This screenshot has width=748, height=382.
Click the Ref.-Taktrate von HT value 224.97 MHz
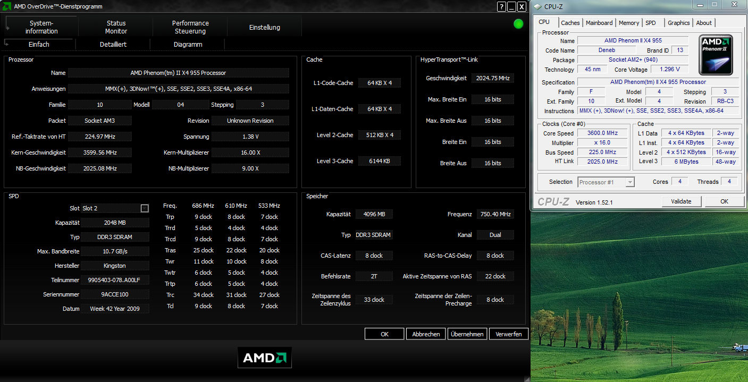100,137
